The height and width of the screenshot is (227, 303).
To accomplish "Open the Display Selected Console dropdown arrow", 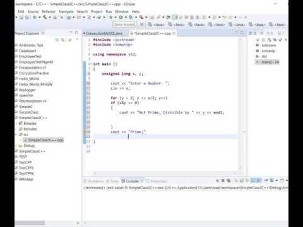I will coord(276,180).
